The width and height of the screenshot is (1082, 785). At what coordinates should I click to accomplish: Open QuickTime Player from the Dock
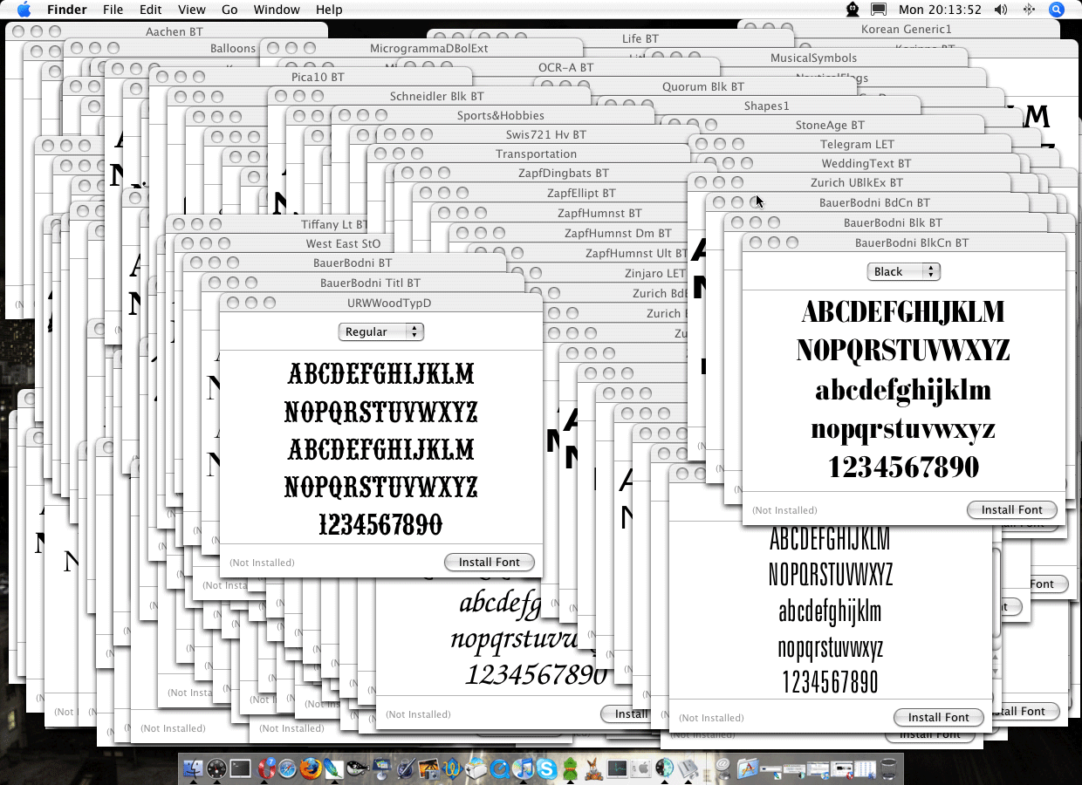(500, 769)
